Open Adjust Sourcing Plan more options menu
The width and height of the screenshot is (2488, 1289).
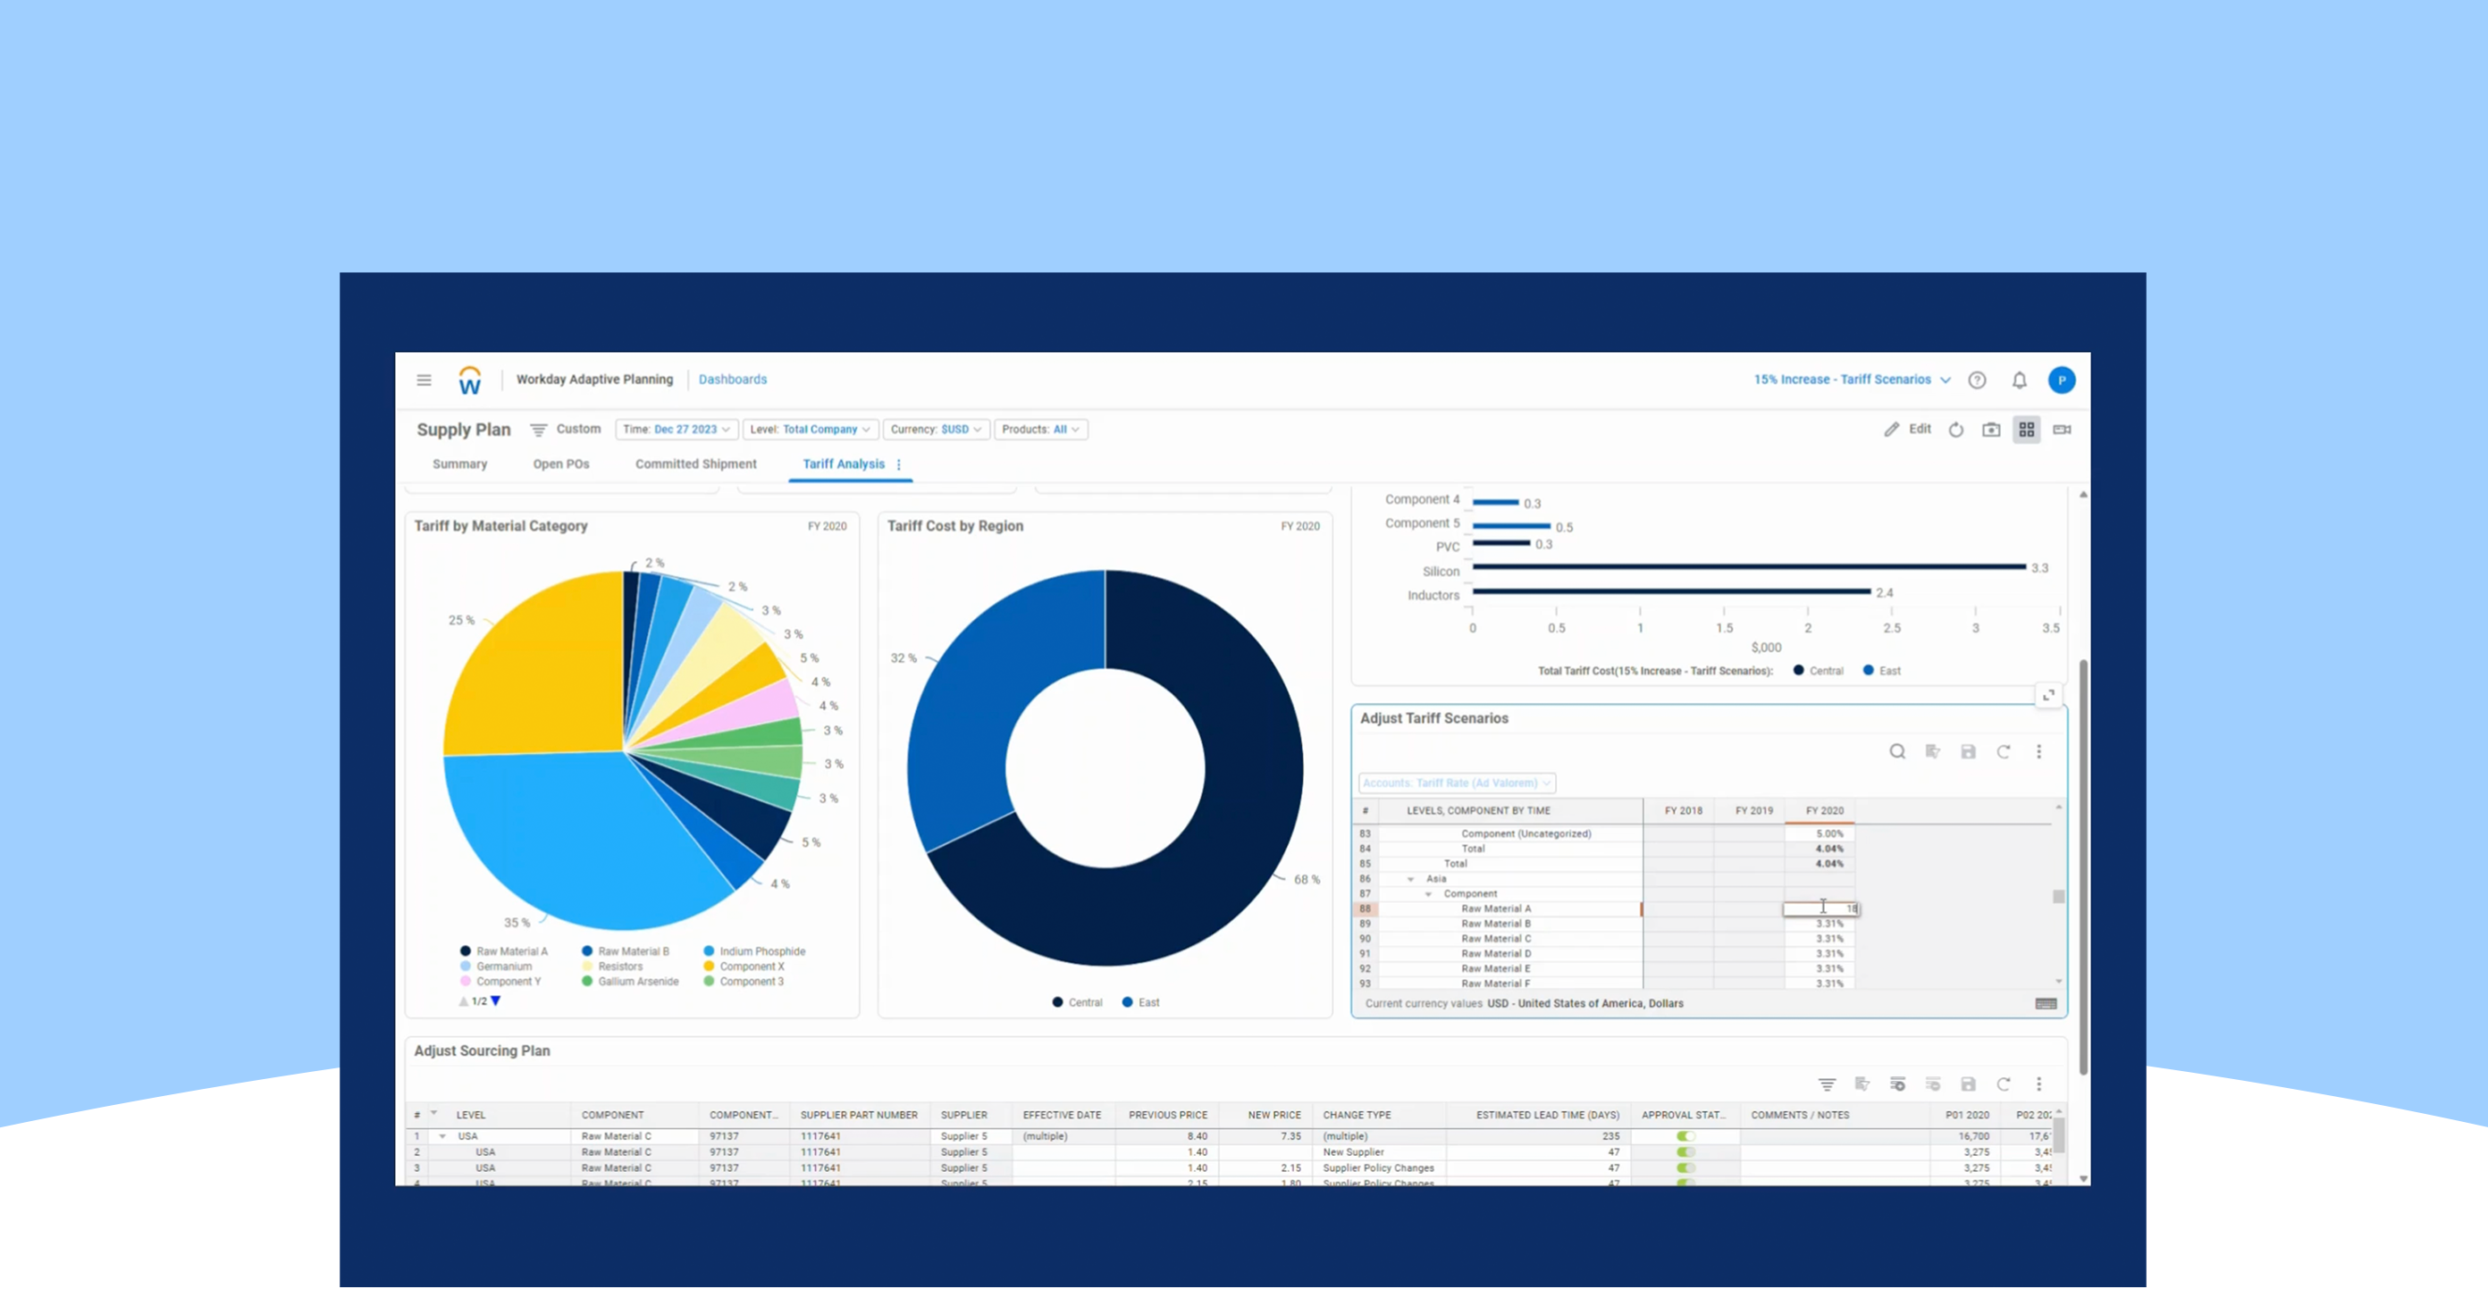click(2038, 1085)
